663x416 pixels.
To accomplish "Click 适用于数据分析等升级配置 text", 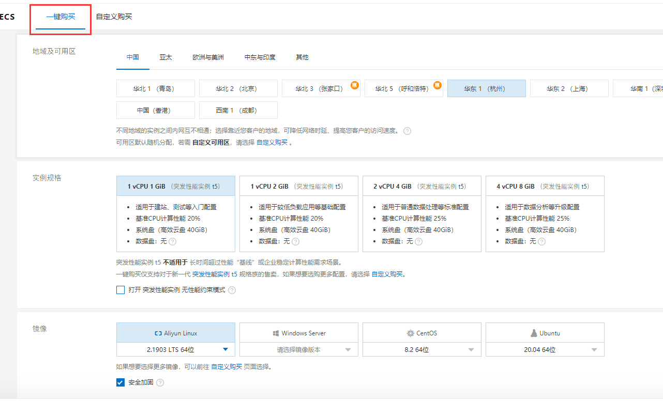I will point(542,207).
